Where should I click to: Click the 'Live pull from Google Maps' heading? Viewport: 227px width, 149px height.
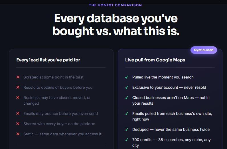click(155, 60)
